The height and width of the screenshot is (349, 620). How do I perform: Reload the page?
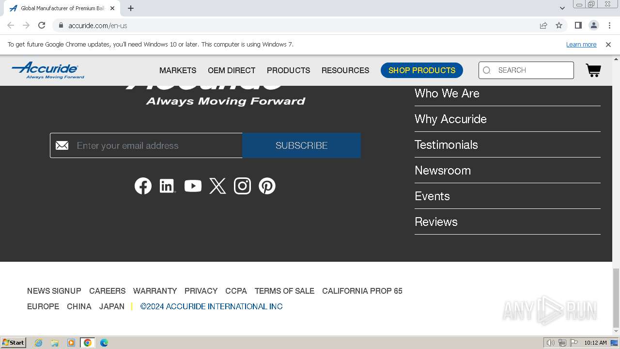[42, 25]
